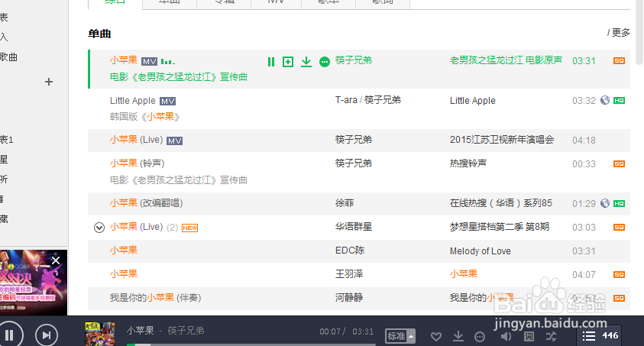Open artist 河静静
The width and height of the screenshot is (644, 346).
(x=349, y=298)
